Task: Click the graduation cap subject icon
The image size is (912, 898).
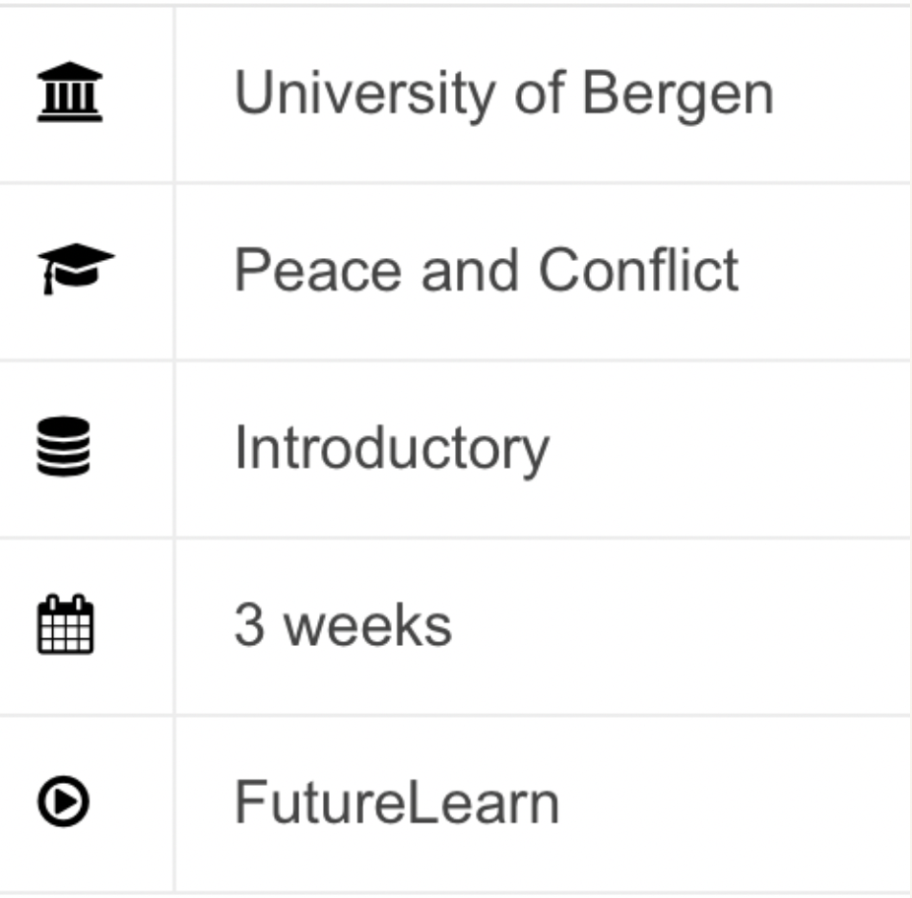Action: 76,269
